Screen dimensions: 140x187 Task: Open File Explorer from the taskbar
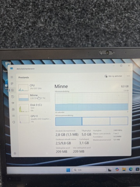coord(124,169)
